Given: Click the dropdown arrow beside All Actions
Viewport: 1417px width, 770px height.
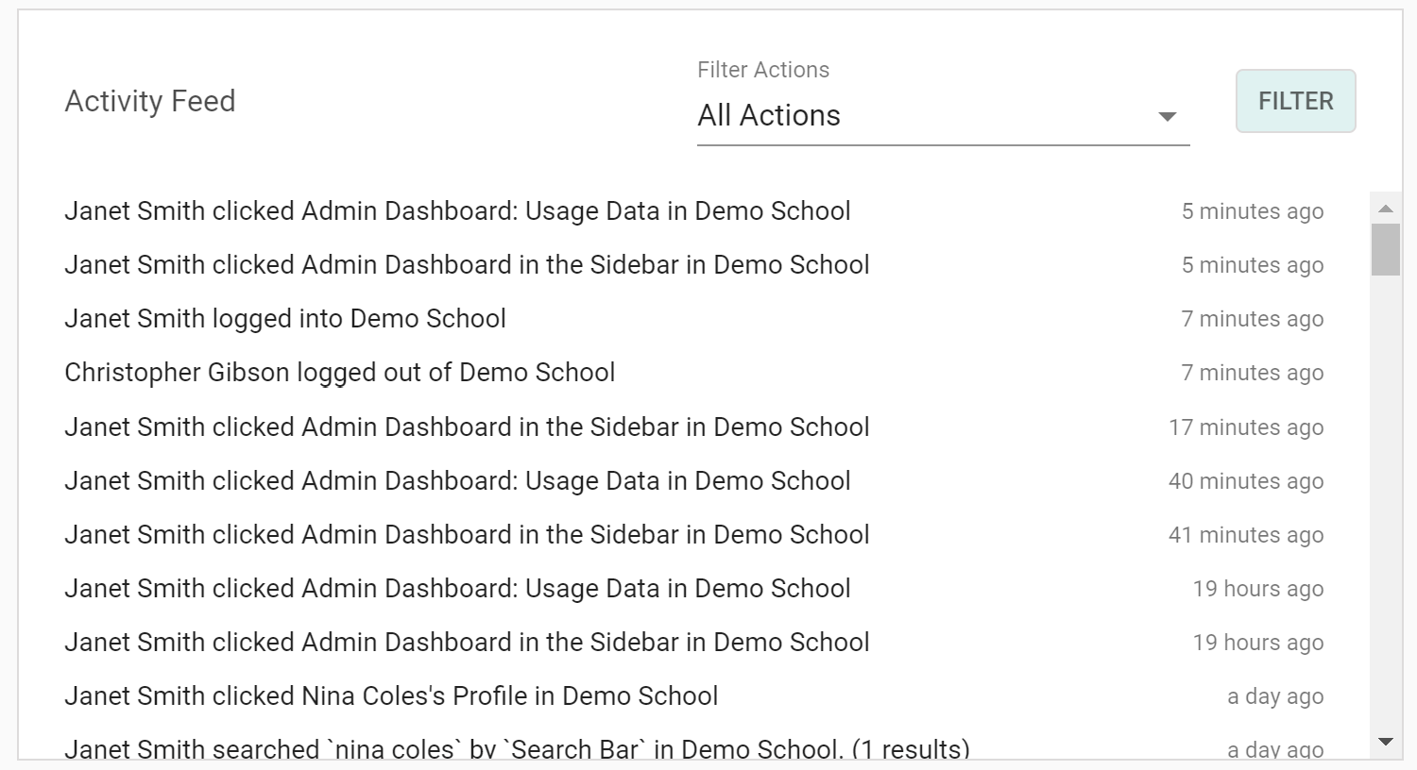Looking at the screenshot, I should 1168,117.
